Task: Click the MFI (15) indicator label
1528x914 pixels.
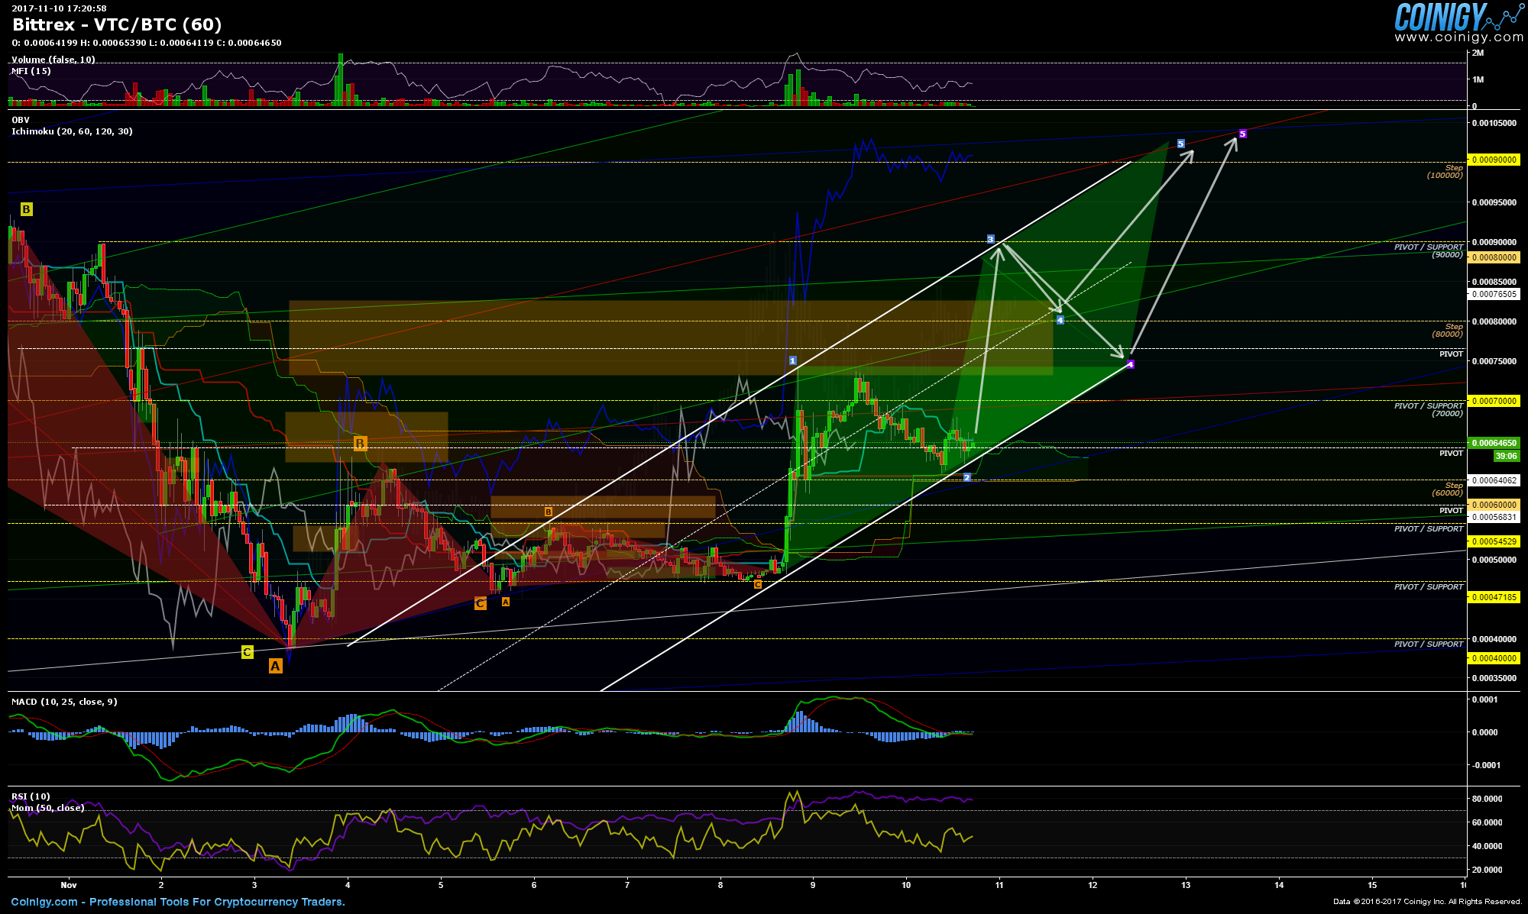Action: (31, 71)
